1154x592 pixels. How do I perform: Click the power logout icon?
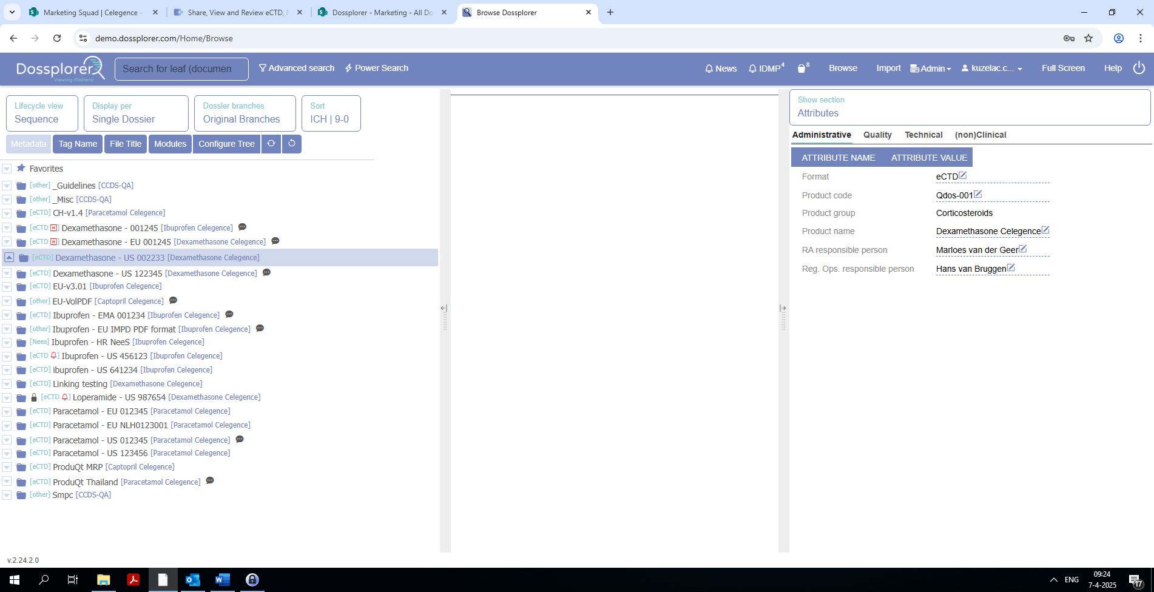coord(1139,68)
